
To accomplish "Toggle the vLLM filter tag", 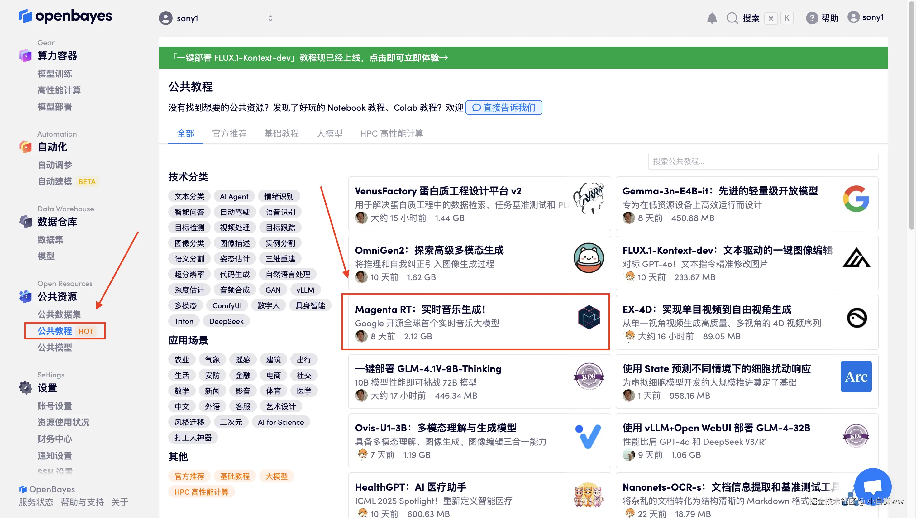I will (x=305, y=290).
